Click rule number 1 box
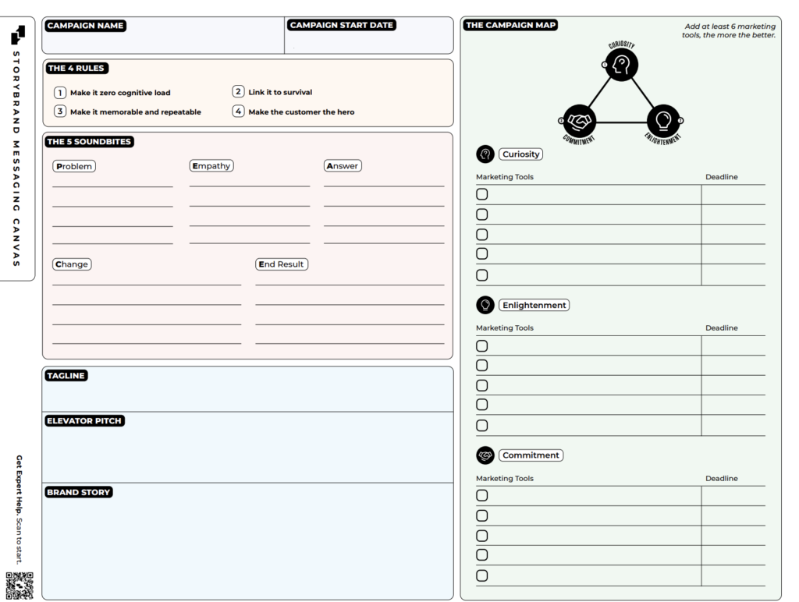Image resolution: width=799 pixels, height=602 pixels. coord(60,93)
